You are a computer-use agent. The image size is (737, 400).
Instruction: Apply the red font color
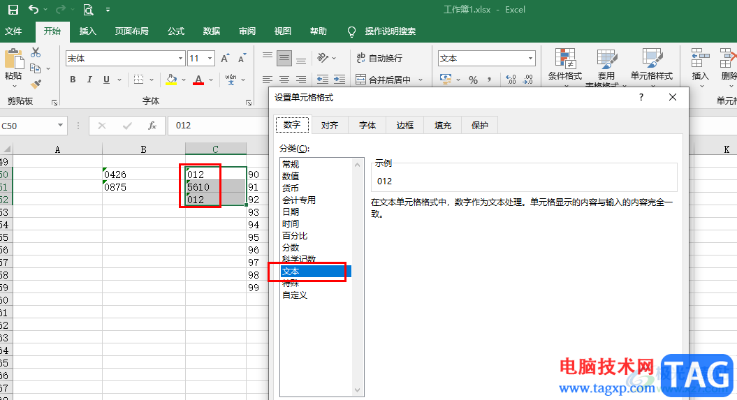(198, 80)
